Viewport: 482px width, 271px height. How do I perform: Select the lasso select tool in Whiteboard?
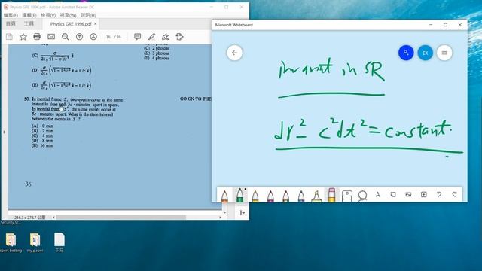362,196
